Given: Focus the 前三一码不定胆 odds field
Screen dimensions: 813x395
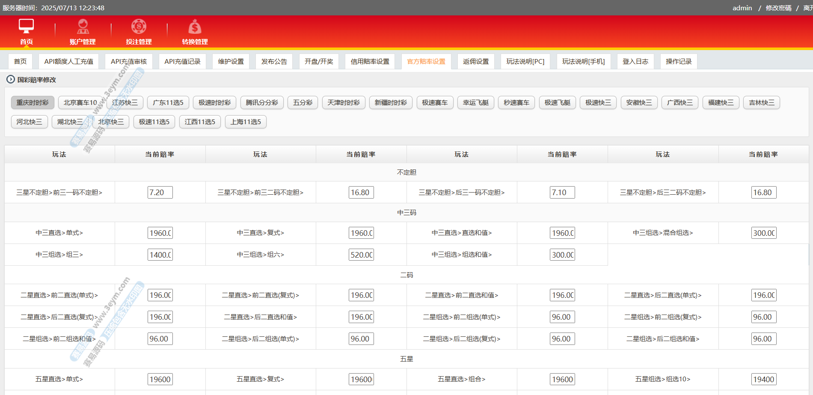Looking at the screenshot, I should click(160, 193).
